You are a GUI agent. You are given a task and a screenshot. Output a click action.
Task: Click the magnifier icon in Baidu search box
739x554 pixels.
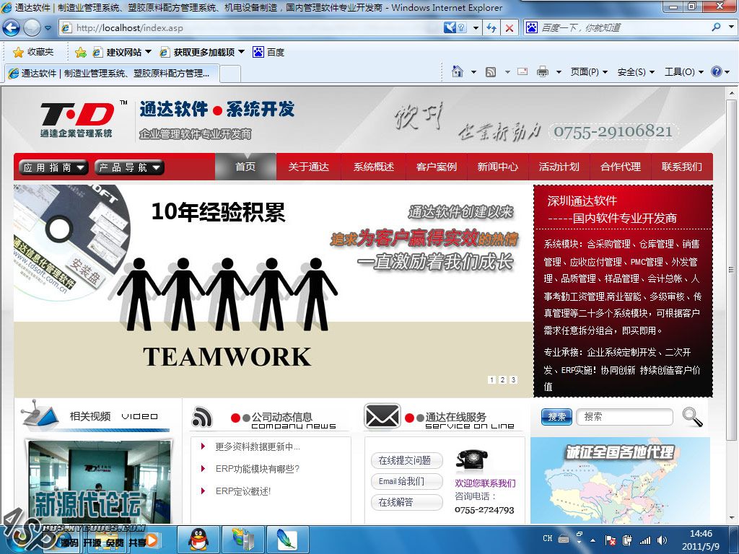716,27
